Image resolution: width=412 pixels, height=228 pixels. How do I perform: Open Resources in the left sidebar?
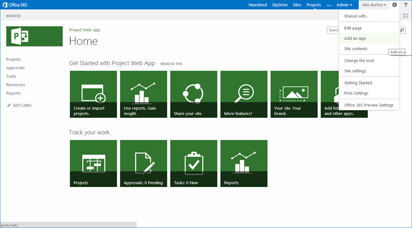(x=16, y=84)
